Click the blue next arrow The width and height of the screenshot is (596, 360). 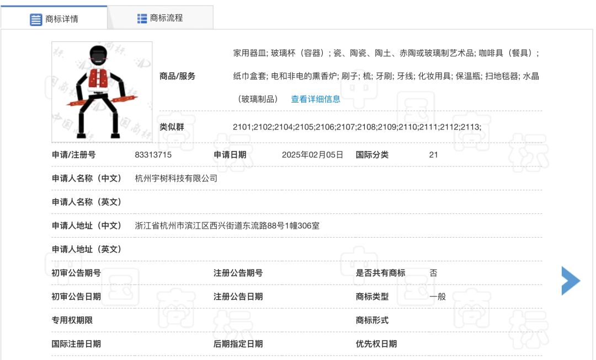coord(571,281)
